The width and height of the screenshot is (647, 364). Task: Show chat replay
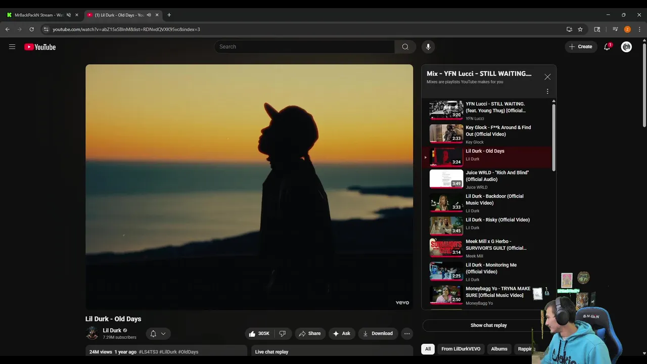[x=488, y=326]
